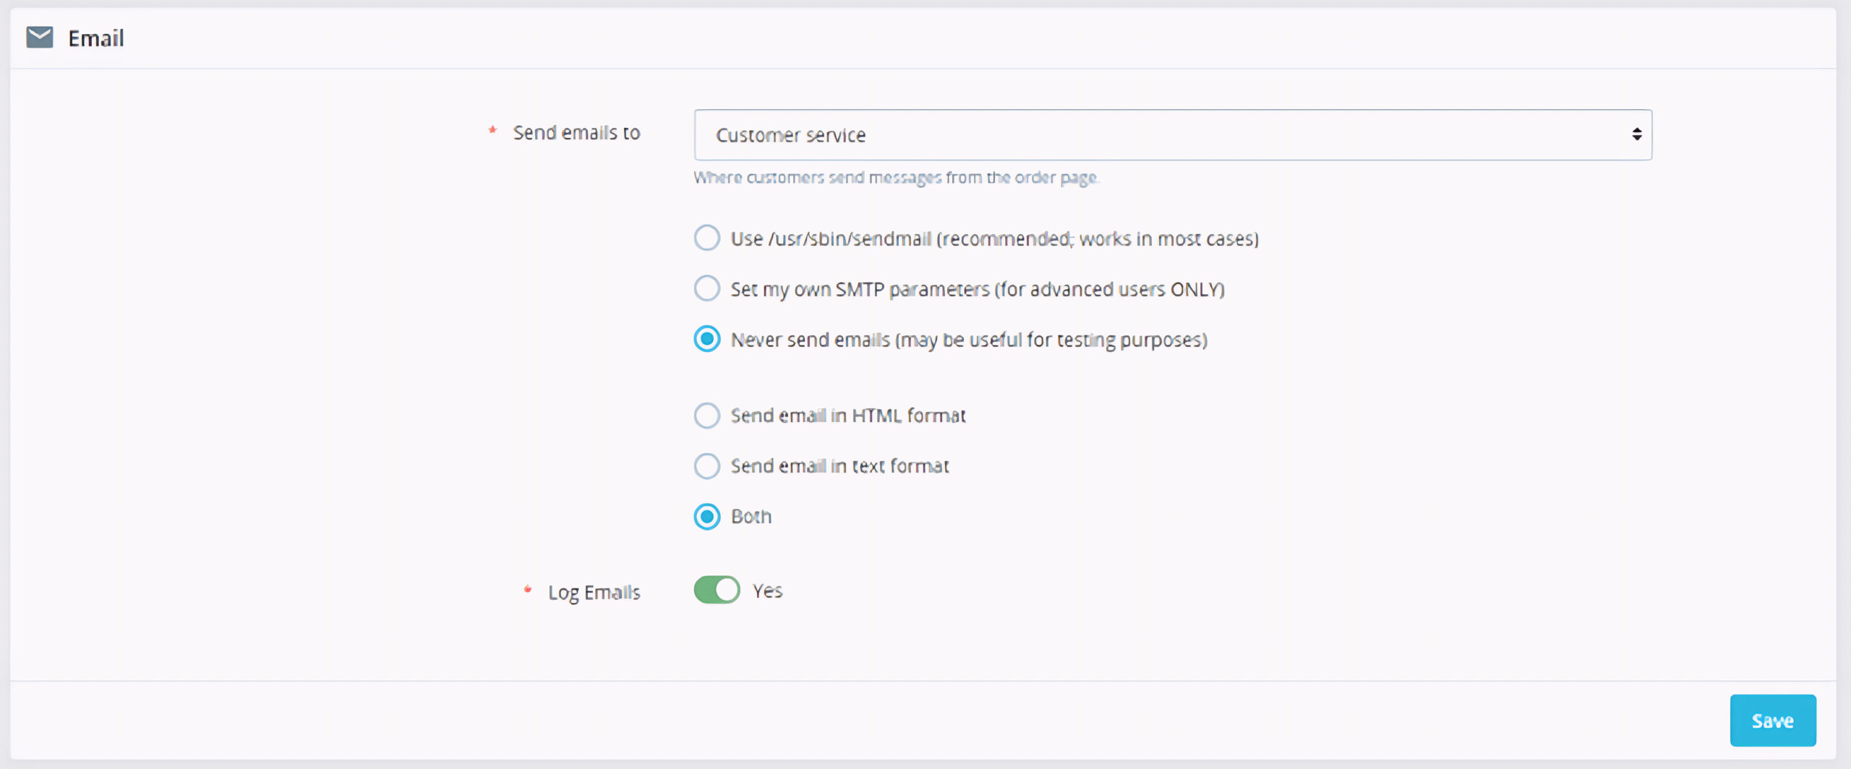The image size is (1851, 769).
Task: Click the dropdown's up-down arrow indicator
Action: (1636, 134)
